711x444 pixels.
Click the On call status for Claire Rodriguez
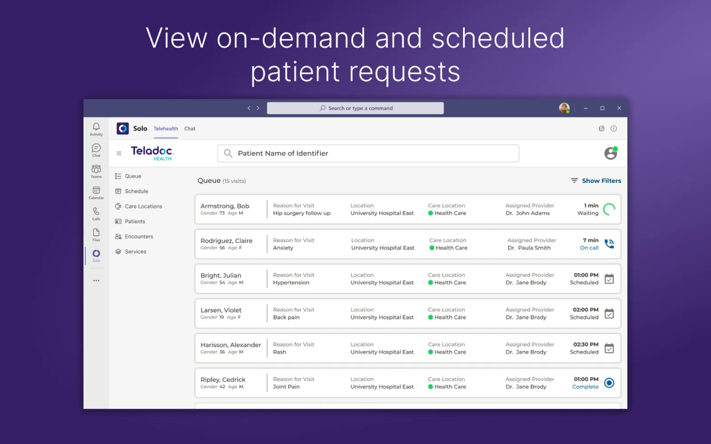[589, 248]
